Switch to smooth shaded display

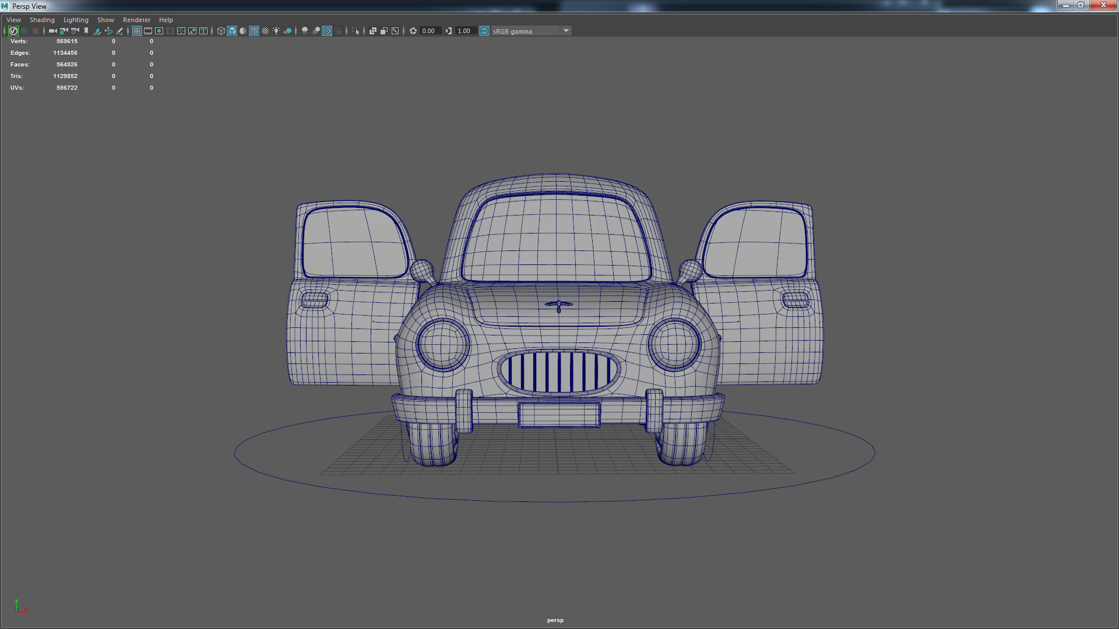click(x=232, y=31)
